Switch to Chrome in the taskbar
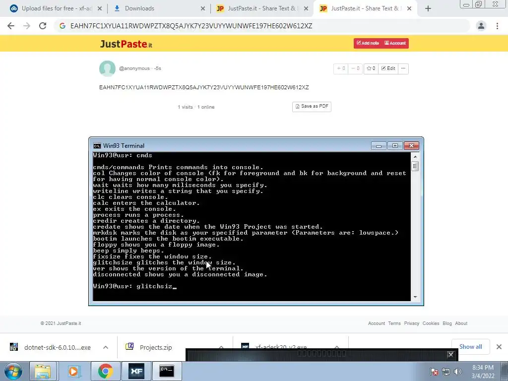 [x=106, y=371]
